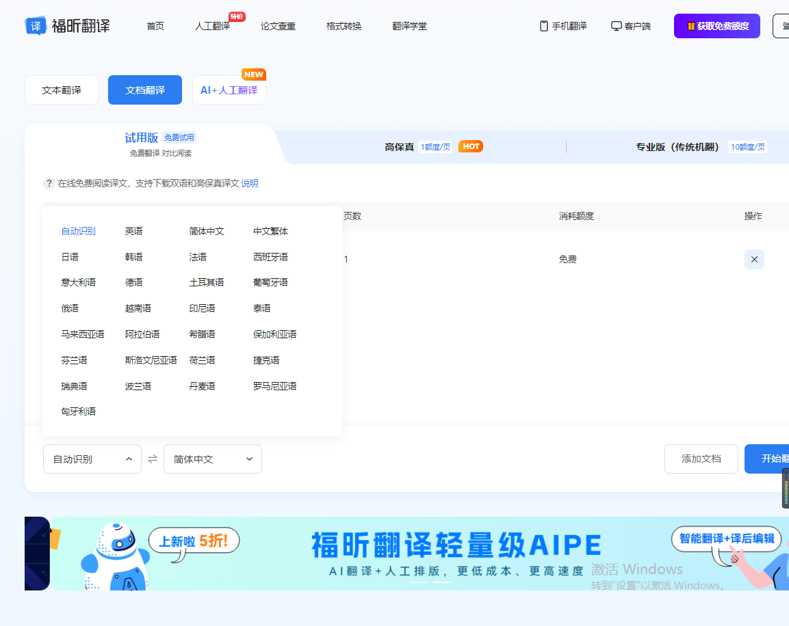
Task: Choose 俄语 in language list
Action: [69, 308]
